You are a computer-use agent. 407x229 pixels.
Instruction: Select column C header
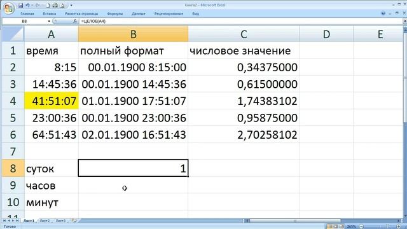(x=244, y=34)
